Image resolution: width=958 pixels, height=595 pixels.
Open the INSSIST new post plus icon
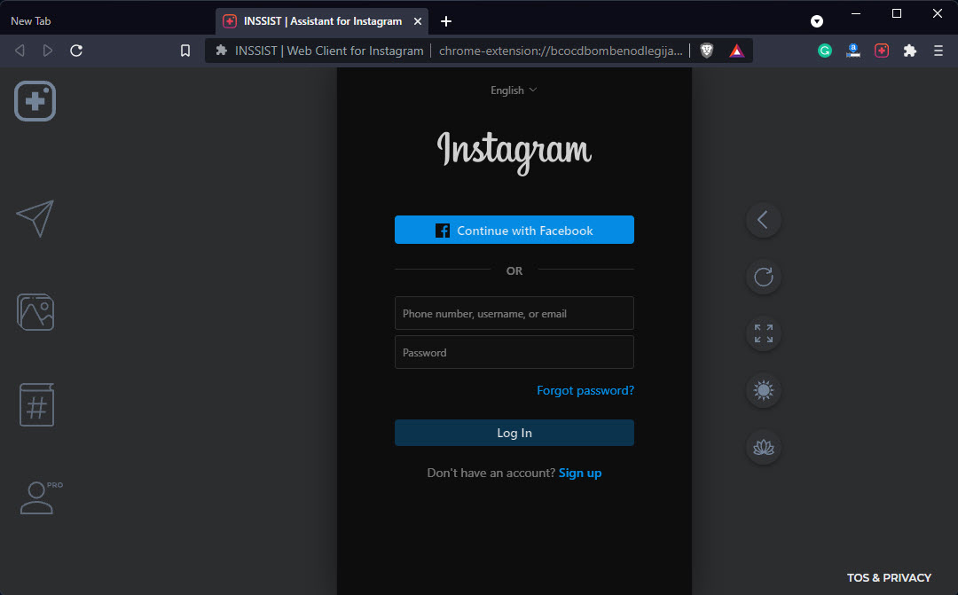coord(35,101)
